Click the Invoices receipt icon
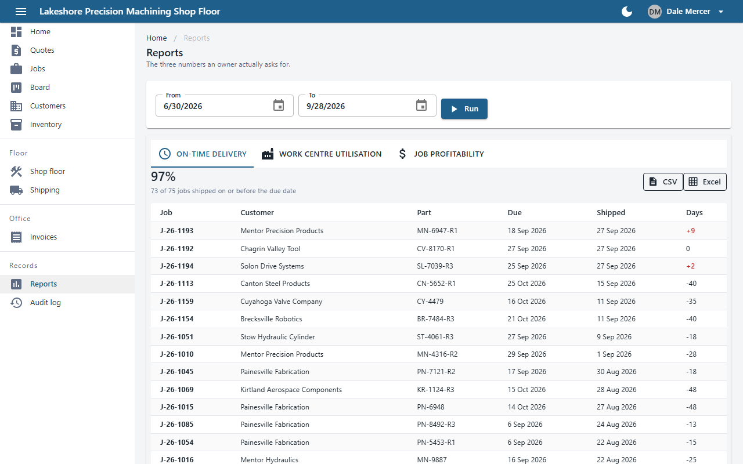 16,237
